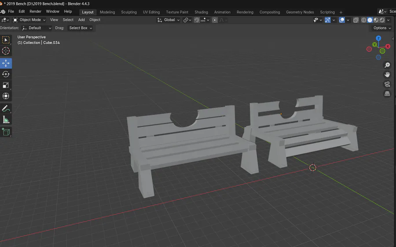Open the Help menu
This screenshot has width=396, height=247.
pyautogui.click(x=68, y=11)
